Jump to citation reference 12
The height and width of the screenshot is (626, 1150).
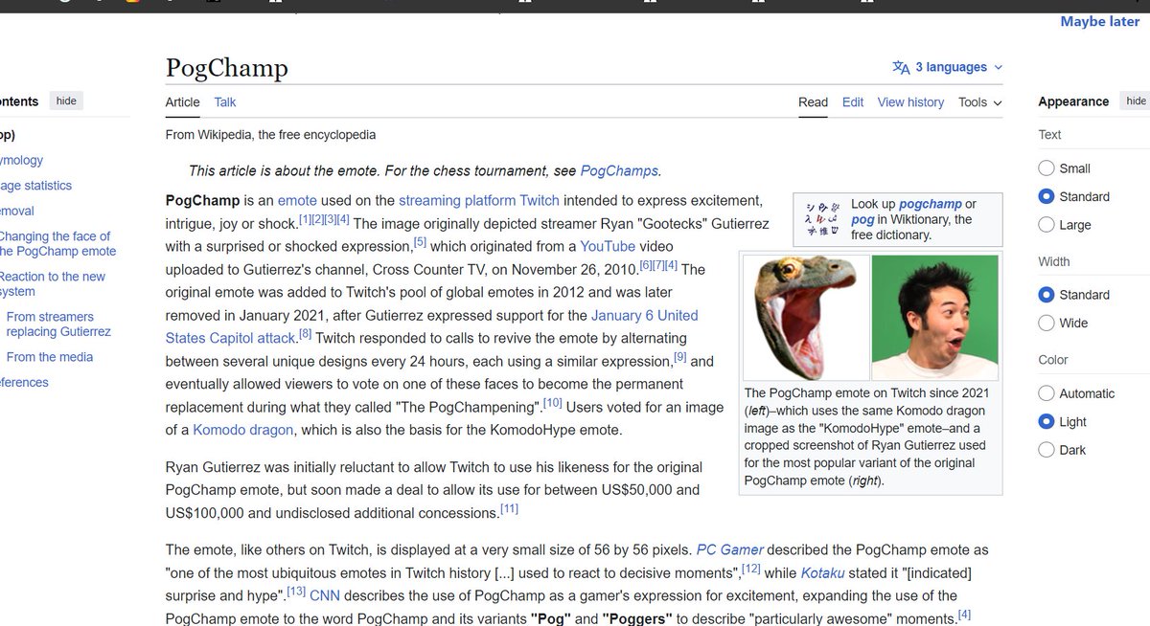click(750, 569)
